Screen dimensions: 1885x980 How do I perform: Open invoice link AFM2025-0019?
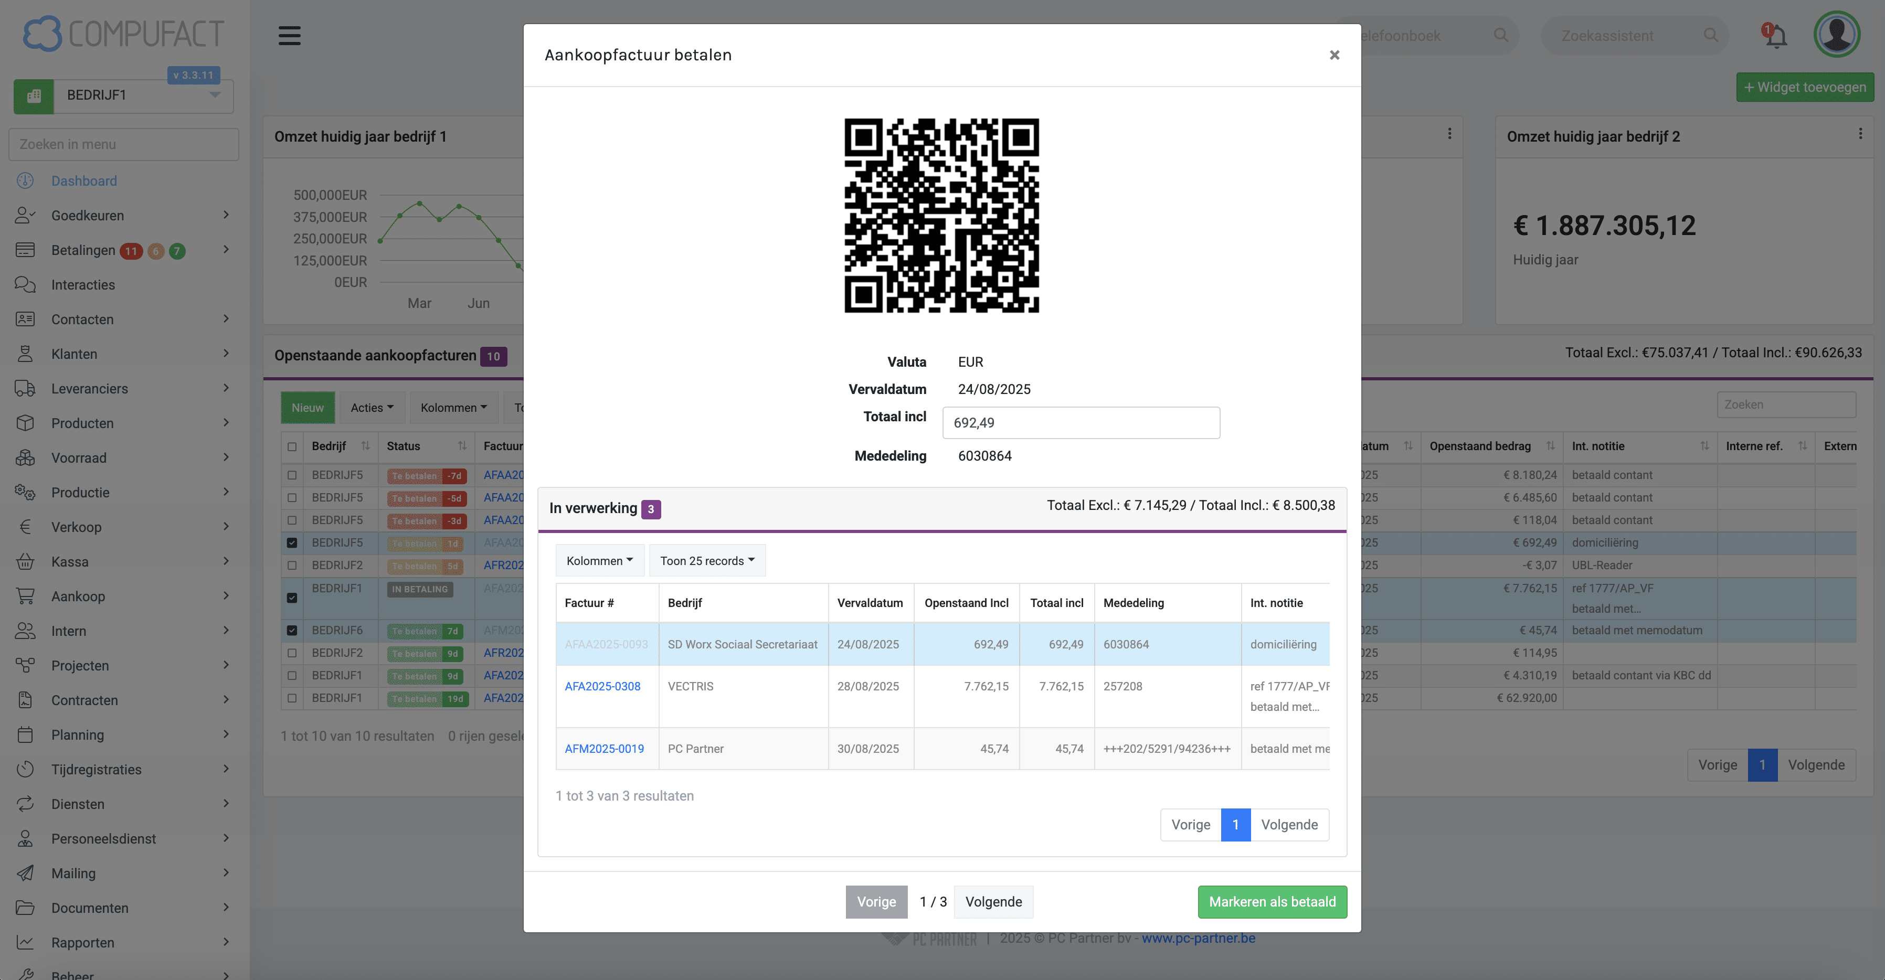(605, 748)
